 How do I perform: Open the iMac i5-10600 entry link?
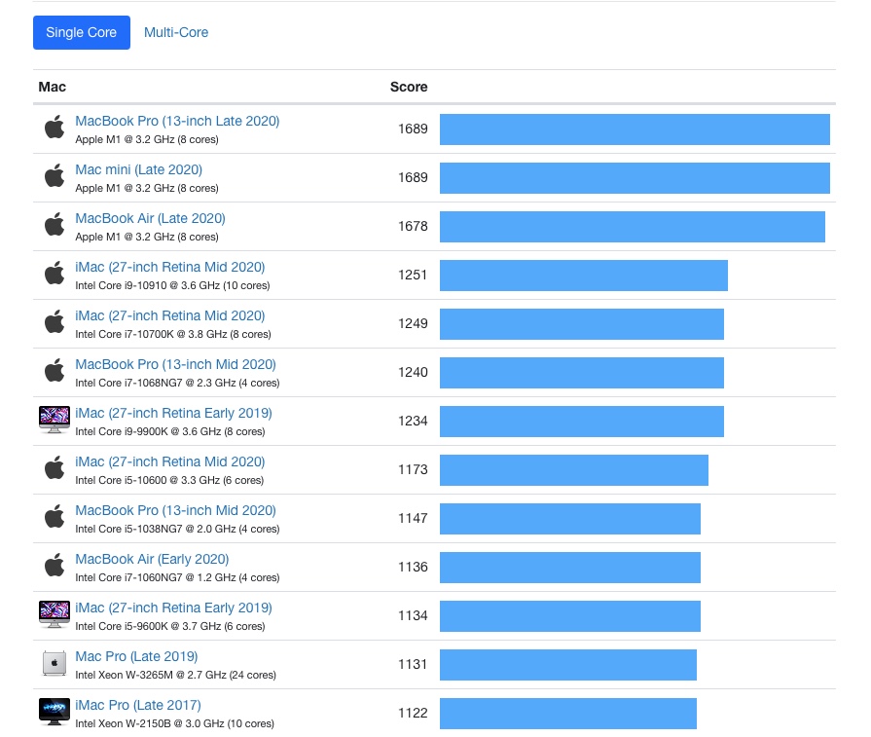click(170, 461)
